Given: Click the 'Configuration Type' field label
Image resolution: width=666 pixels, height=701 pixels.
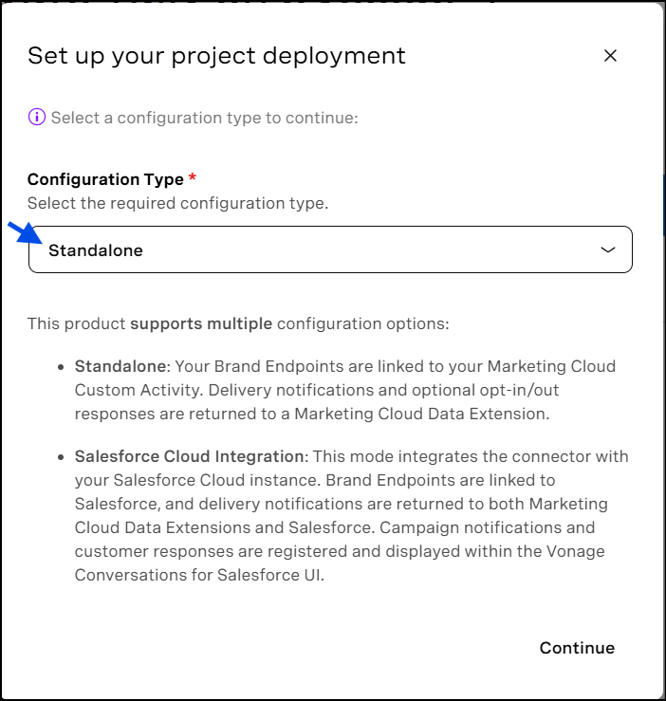Looking at the screenshot, I should (x=105, y=179).
